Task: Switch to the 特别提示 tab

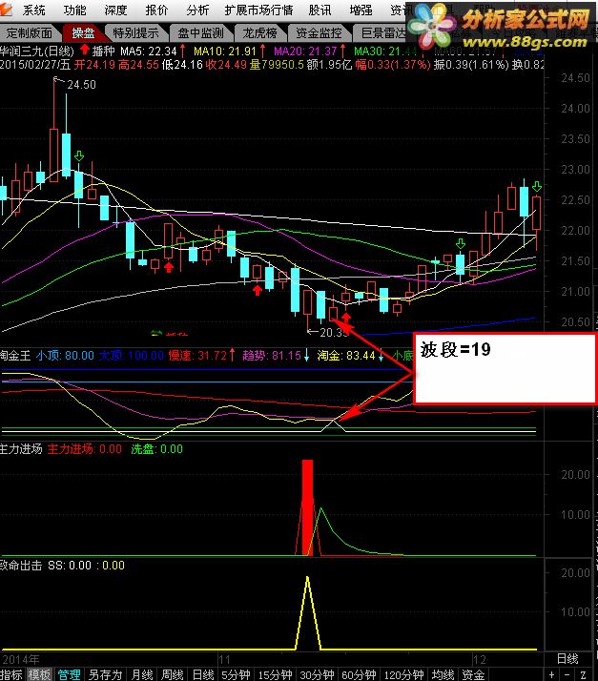Action: click(x=136, y=32)
